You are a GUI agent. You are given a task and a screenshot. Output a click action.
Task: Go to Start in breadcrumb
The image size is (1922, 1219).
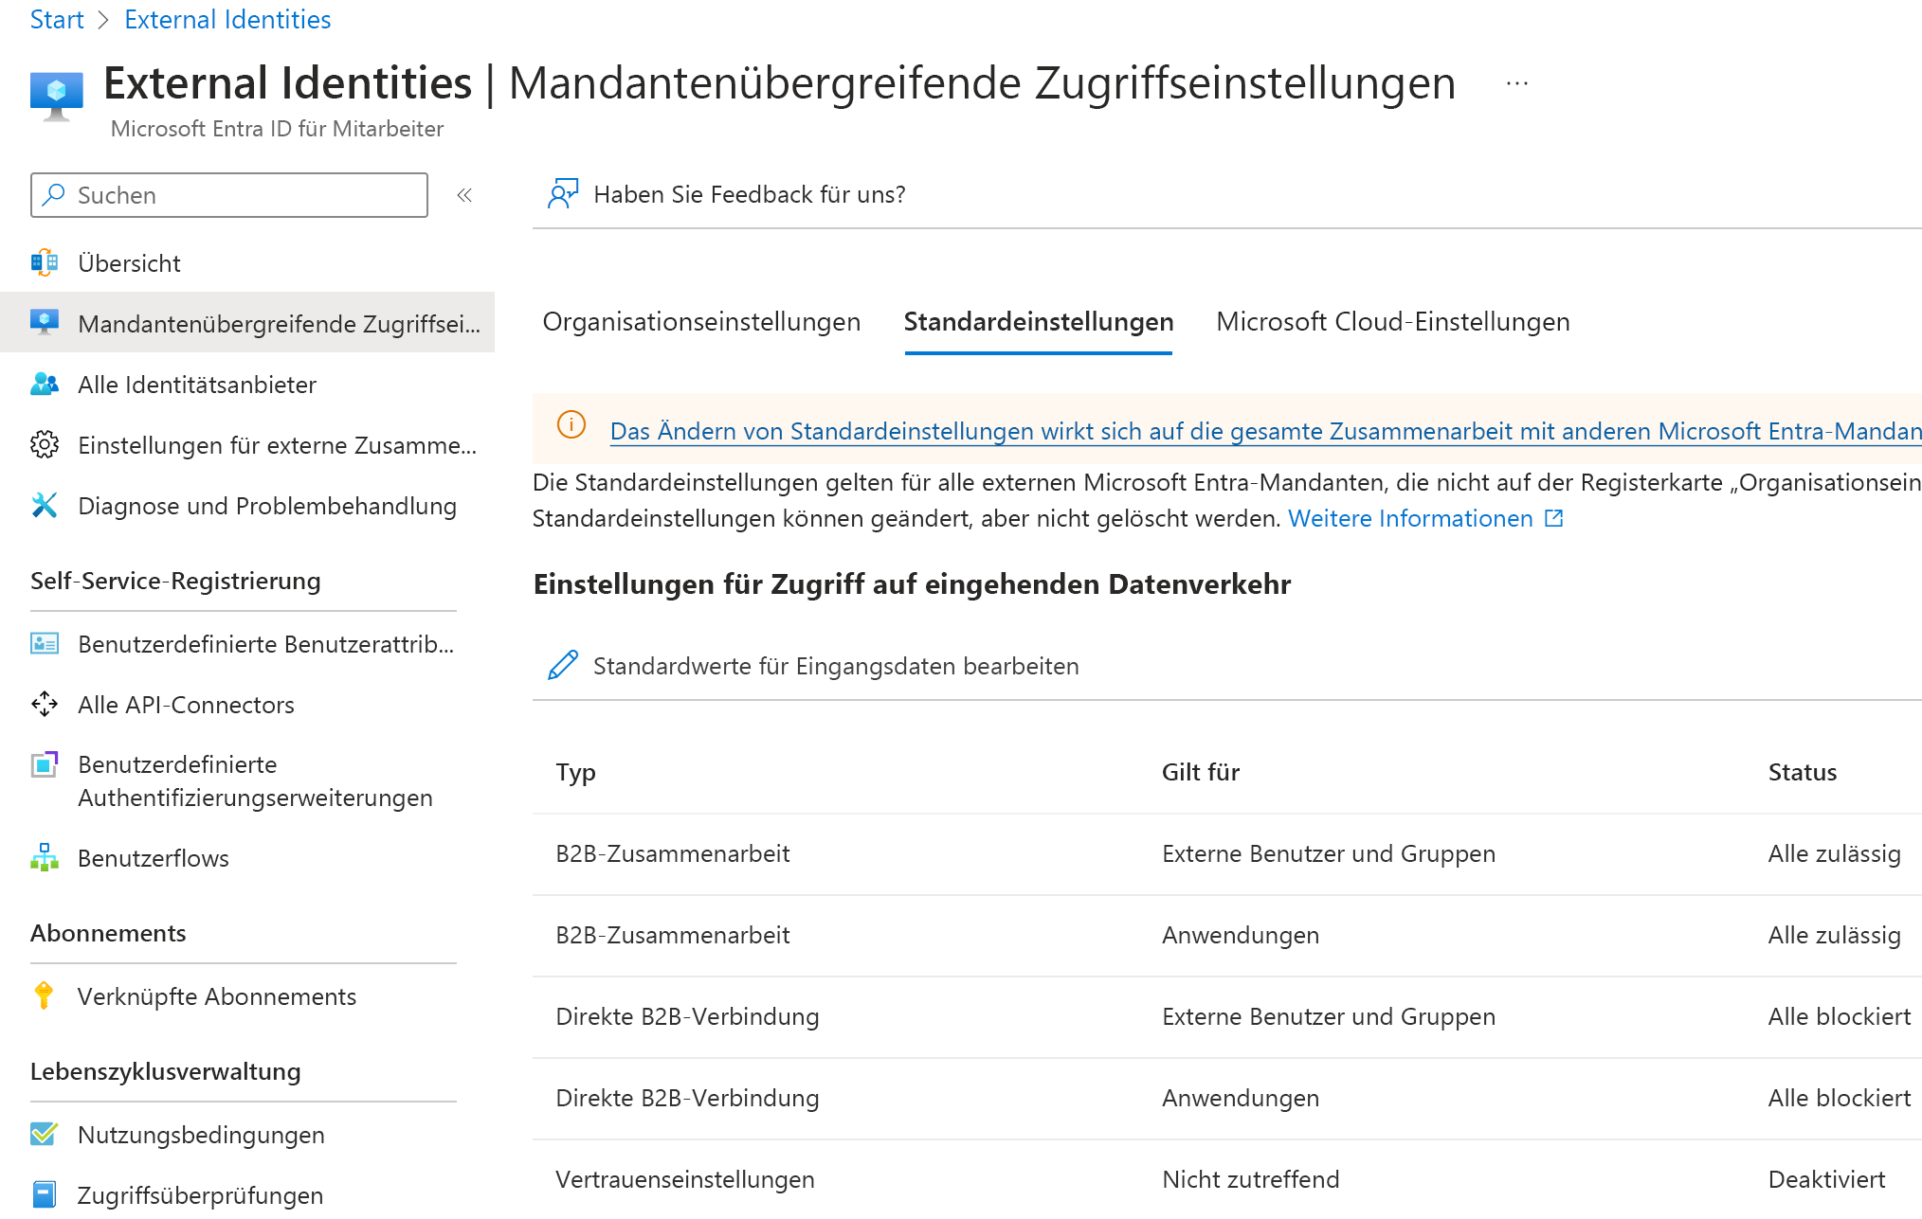point(57,20)
